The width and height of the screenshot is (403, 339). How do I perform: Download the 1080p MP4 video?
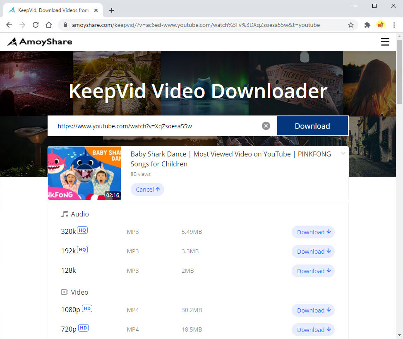coord(313,310)
